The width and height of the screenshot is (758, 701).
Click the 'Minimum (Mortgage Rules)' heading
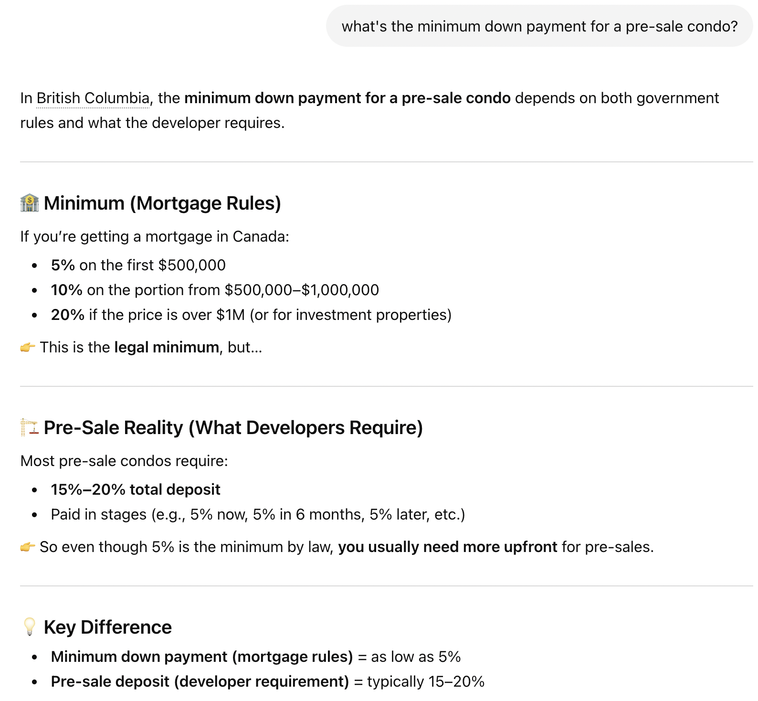162,203
